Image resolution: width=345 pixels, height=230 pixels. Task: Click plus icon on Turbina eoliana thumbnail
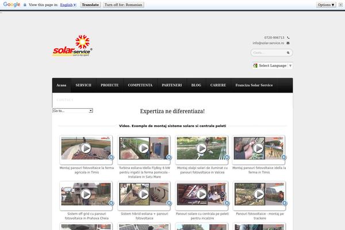coord(169,157)
